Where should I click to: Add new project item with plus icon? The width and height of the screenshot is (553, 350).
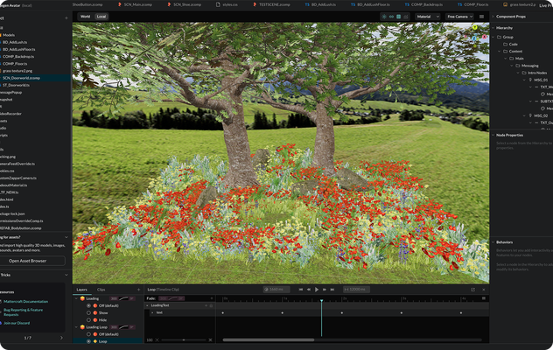[66, 18]
